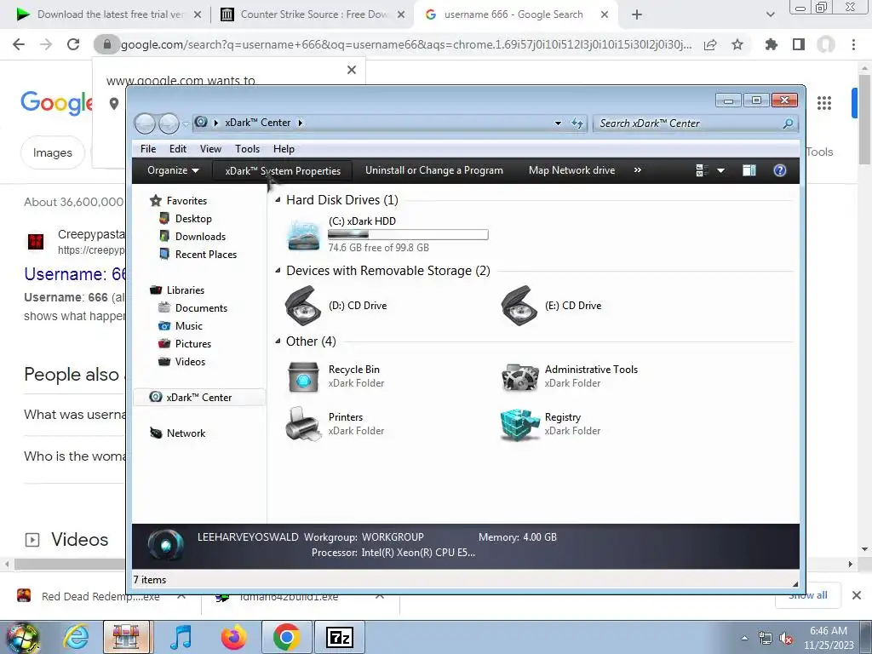Click the Explorer back navigation button
The height and width of the screenshot is (654, 872).
tap(145, 123)
